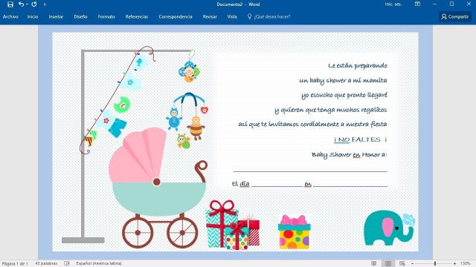The image size is (476, 267).
Task: Open the Insertar ribbon tab
Action: [x=56, y=16]
